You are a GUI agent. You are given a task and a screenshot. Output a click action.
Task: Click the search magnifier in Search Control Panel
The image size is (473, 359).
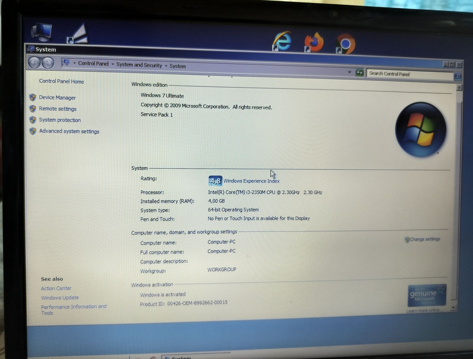tap(458, 76)
